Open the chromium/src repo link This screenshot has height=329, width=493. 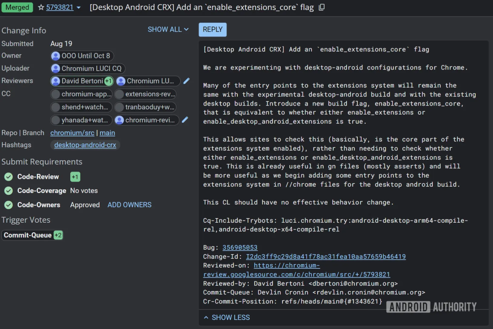point(72,133)
